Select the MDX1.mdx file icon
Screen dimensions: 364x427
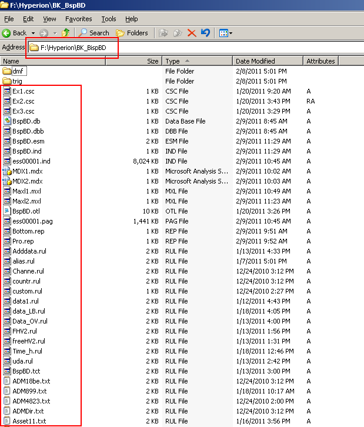click(7, 171)
